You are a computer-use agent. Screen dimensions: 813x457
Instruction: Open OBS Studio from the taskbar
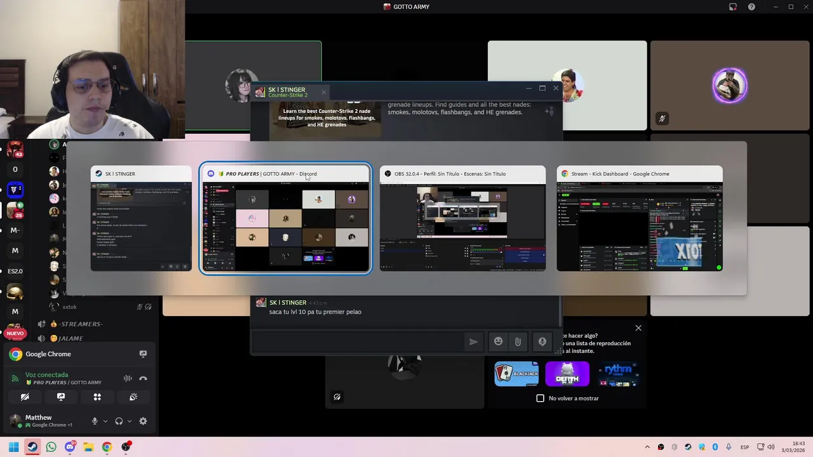click(126, 447)
